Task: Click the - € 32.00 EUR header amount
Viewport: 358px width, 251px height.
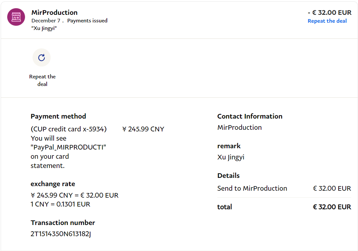Action: 329,13
